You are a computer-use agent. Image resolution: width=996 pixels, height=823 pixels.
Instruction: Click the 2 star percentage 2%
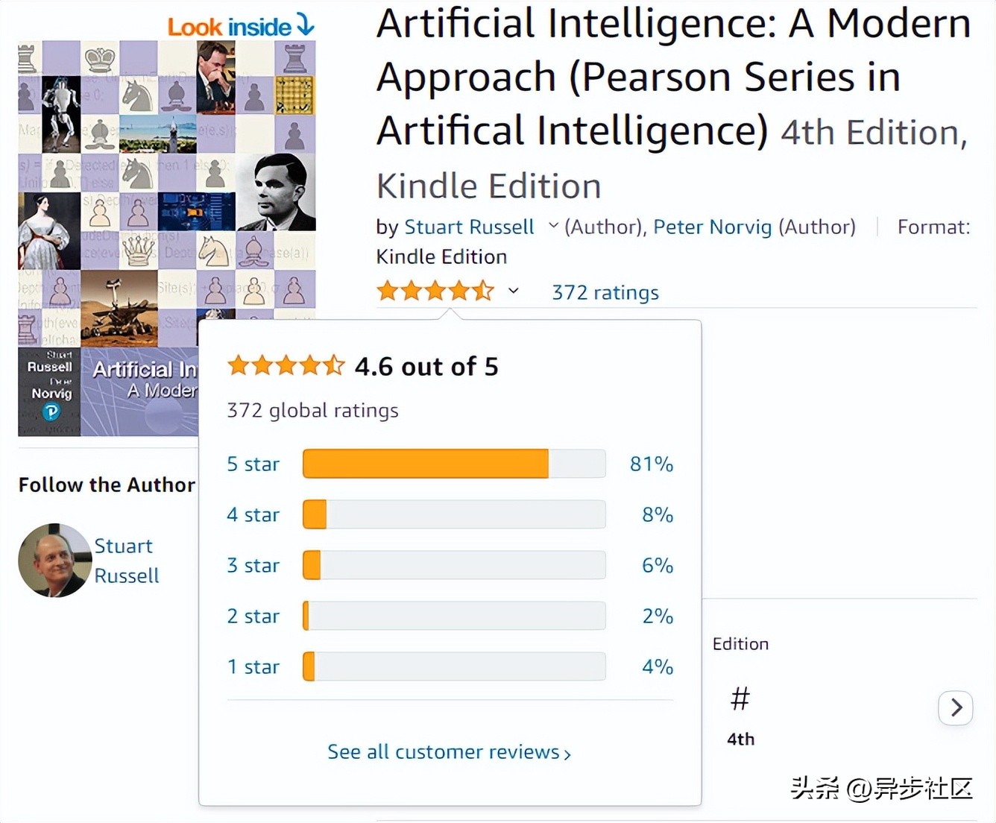coord(657,616)
